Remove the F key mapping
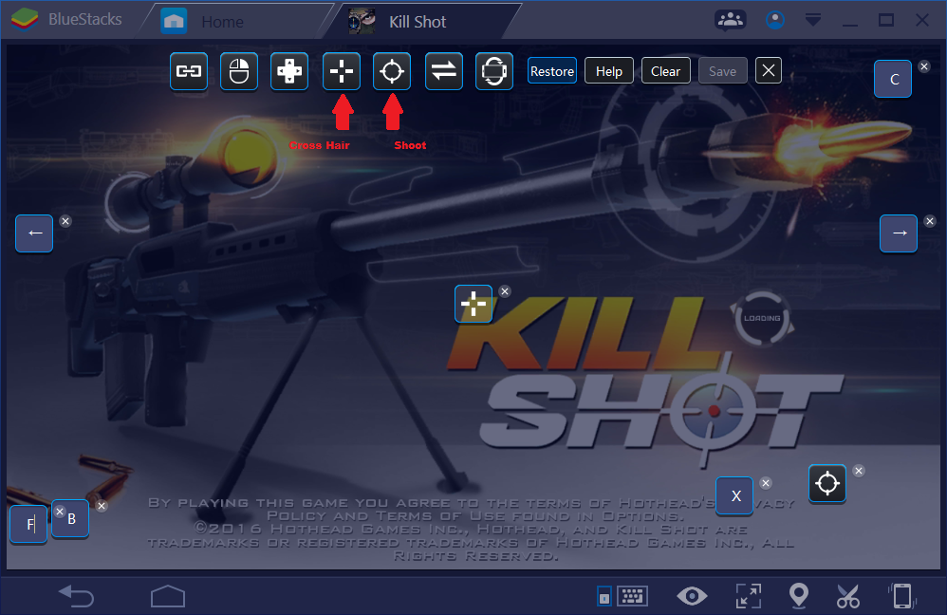Viewport: 947px width, 615px height. click(x=60, y=512)
